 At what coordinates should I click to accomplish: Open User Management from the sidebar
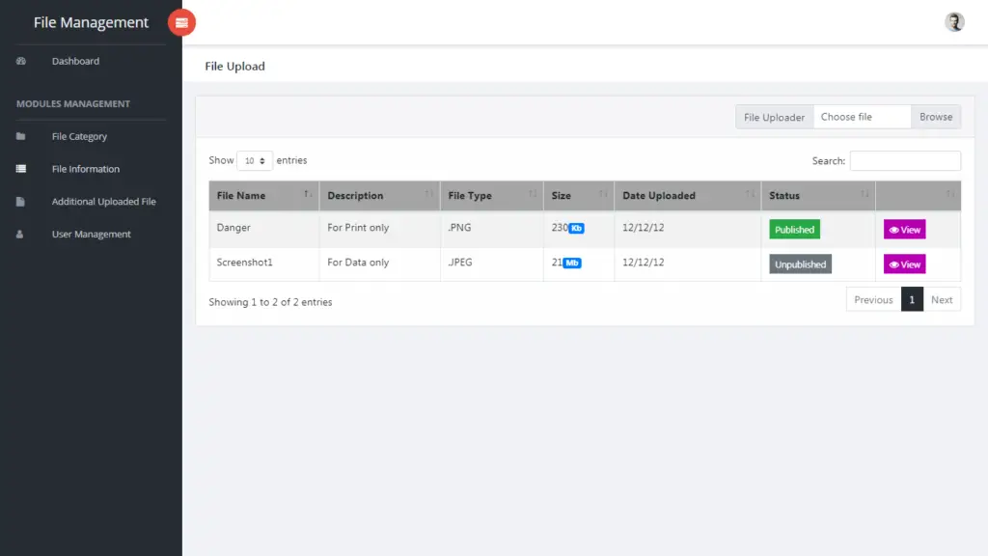[x=91, y=234]
